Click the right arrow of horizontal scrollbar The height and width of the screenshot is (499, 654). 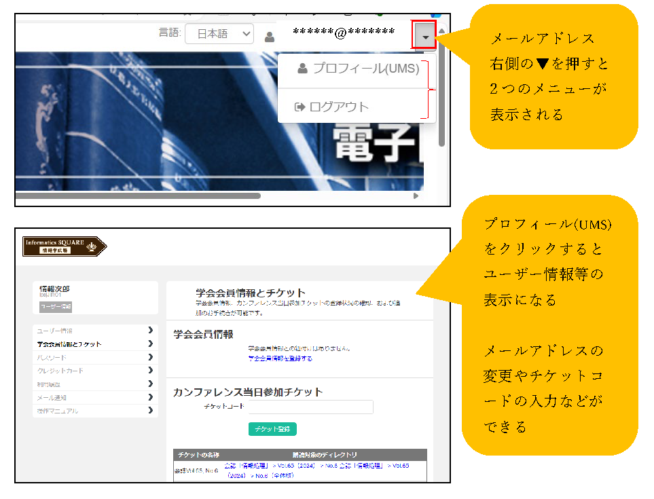[x=416, y=196]
